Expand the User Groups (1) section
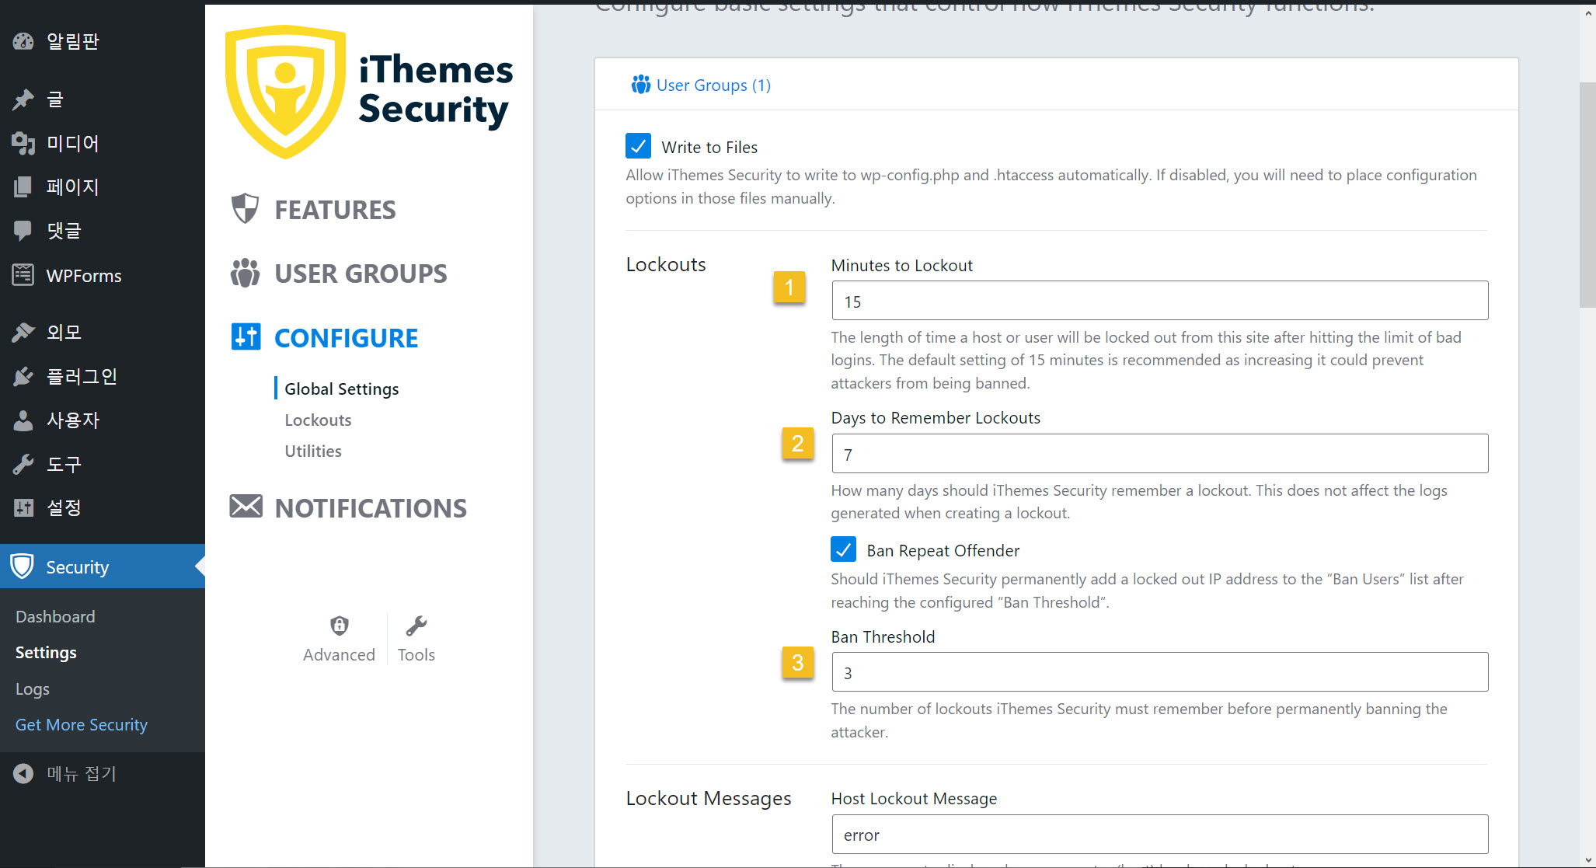The height and width of the screenshot is (868, 1596). point(701,85)
